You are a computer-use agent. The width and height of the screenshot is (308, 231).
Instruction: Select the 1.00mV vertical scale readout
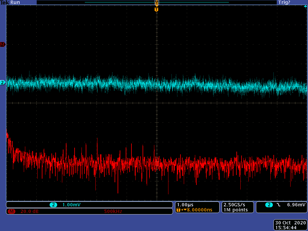[x=71, y=205]
